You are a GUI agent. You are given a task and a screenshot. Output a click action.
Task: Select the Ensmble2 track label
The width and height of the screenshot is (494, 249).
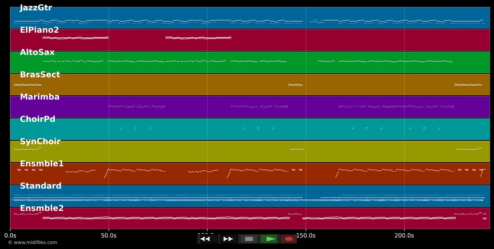pyautogui.click(x=42, y=209)
